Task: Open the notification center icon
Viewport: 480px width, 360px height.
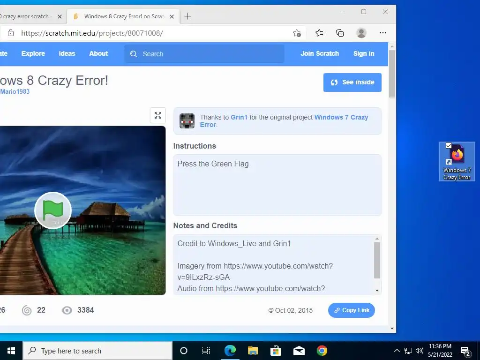Action: pos(465,351)
